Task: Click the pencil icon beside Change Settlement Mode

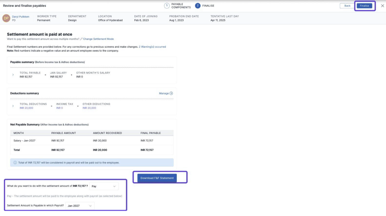Action: coord(81,39)
